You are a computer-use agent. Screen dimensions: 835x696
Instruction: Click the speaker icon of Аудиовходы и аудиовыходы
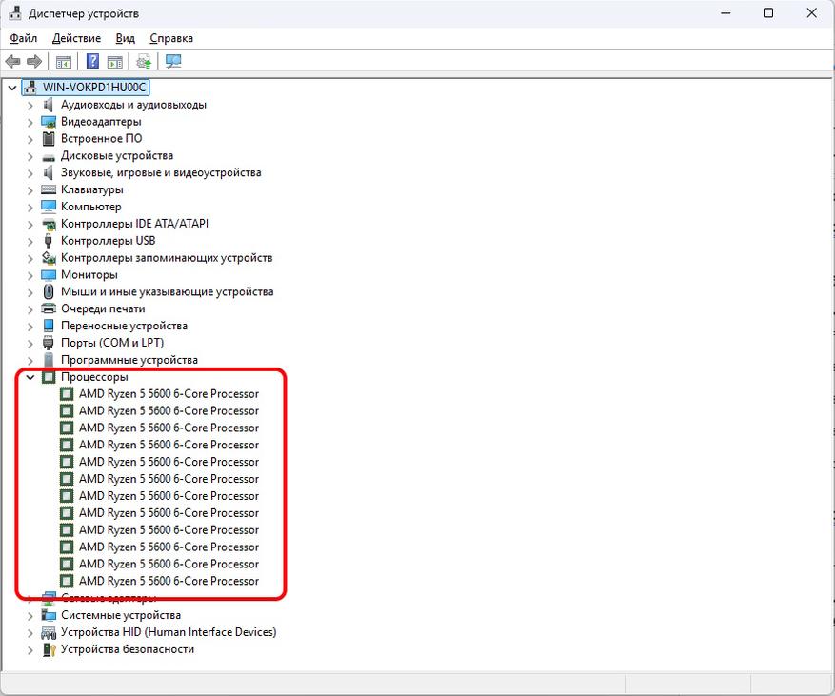point(49,105)
